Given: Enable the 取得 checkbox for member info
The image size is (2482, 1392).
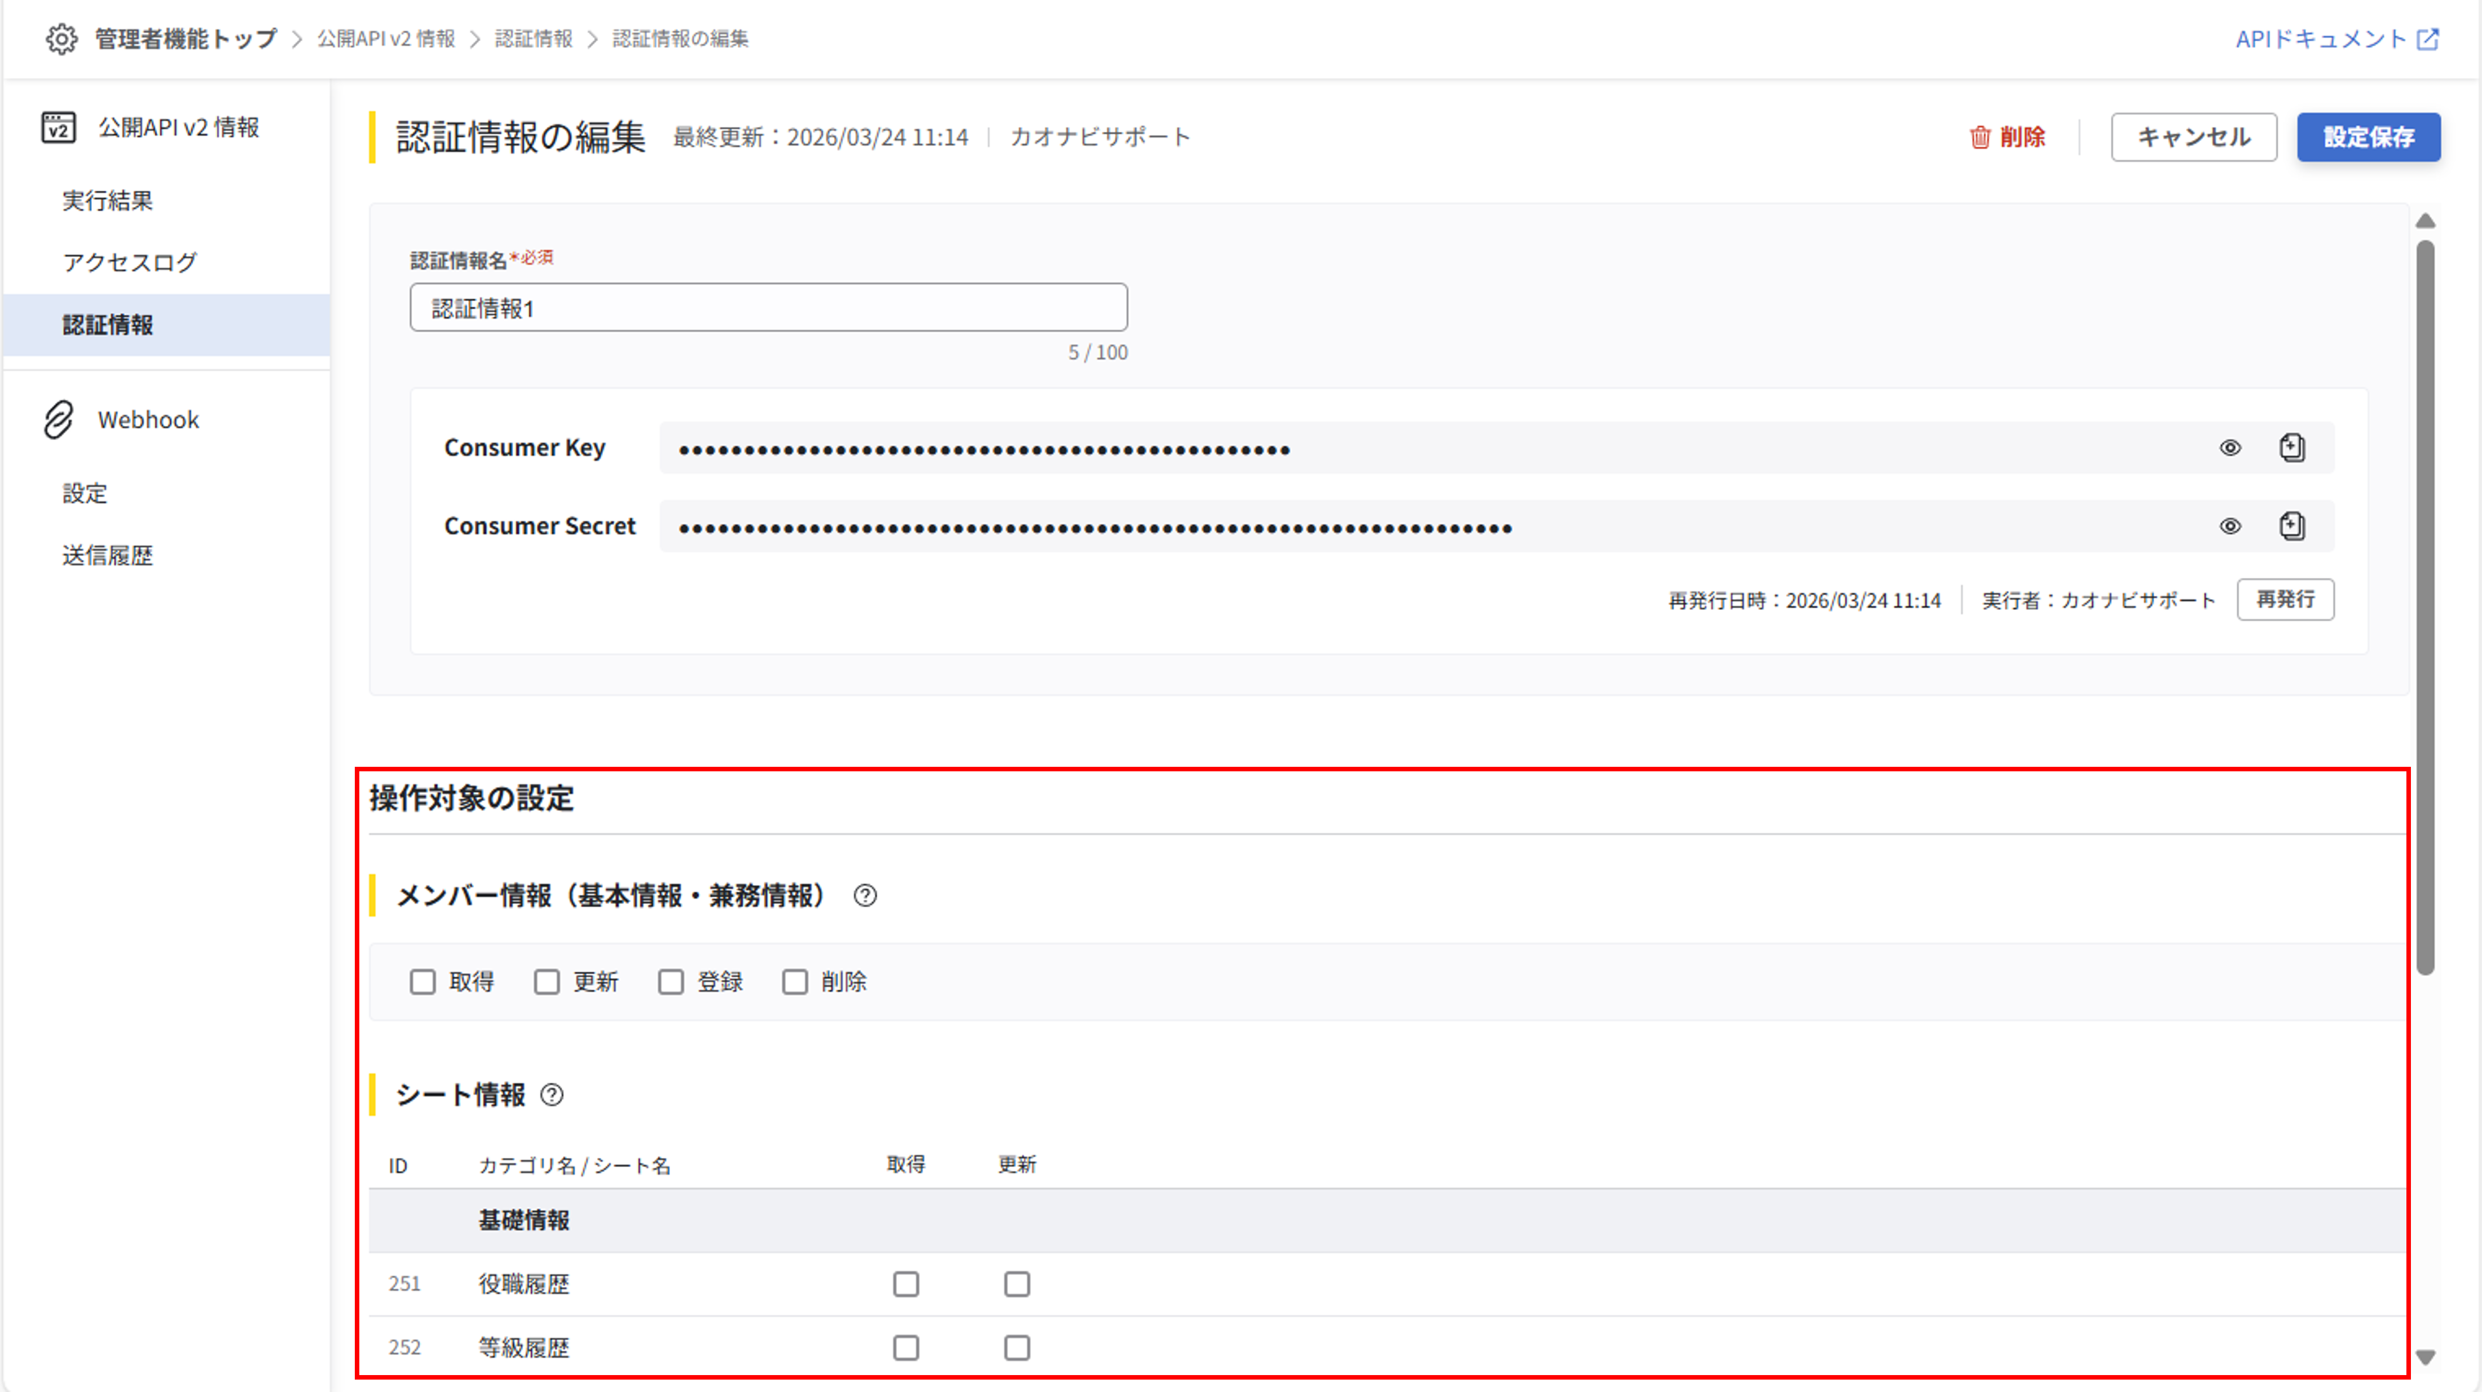Looking at the screenshot, I should [x=422, y=981].
